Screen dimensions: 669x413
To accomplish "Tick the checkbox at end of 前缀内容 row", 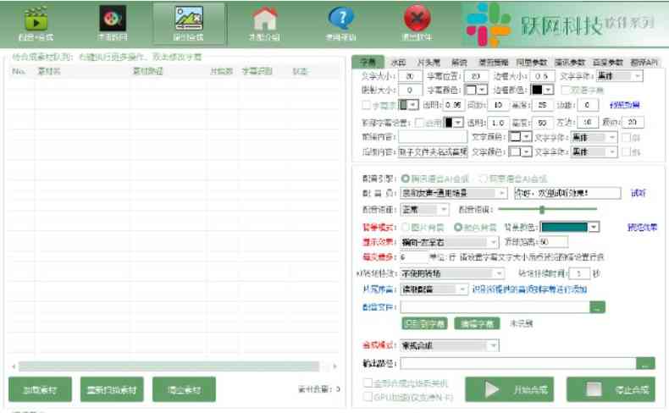I will (627, 138).
